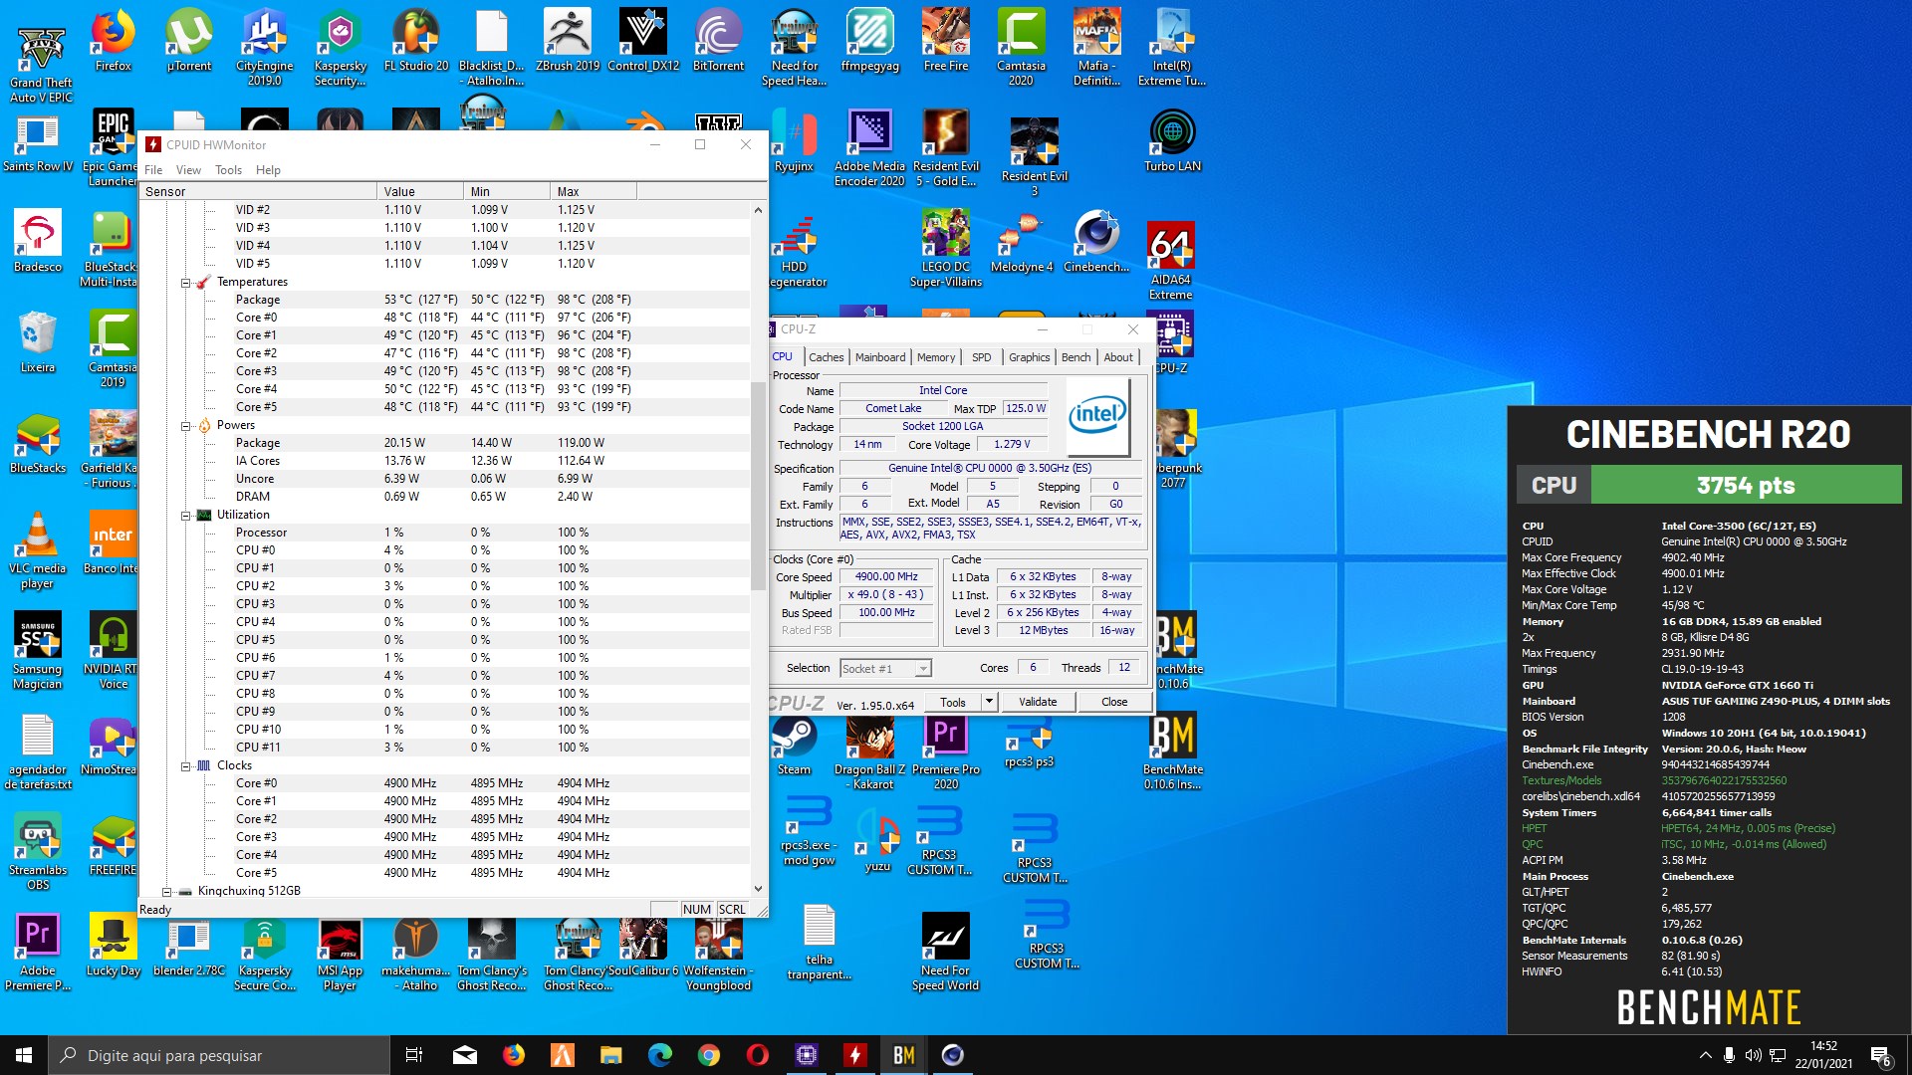Open the Bradesco desktop icon
The width and height of the screenshot is (1912, 1075).
point(38,241)
